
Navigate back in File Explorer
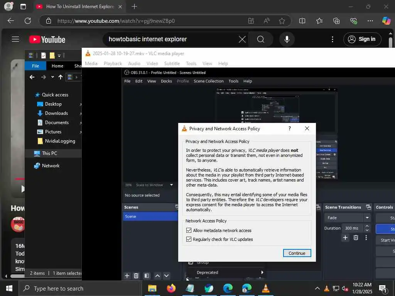(x=32, y=77)
